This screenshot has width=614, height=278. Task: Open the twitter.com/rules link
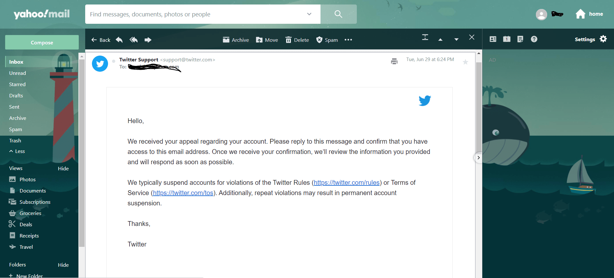(x=347, y=183)
